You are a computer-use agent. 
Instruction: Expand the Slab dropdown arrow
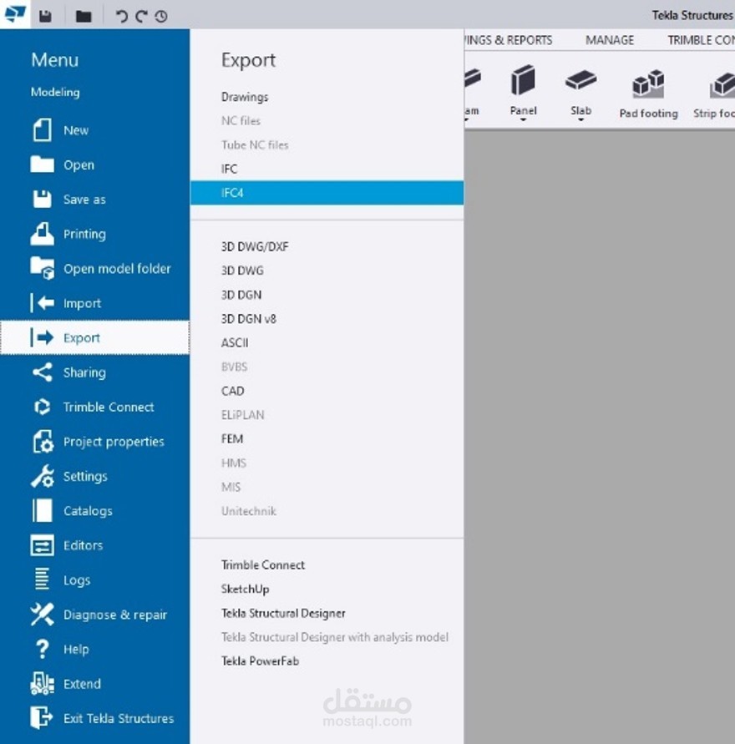coord(580,120)
